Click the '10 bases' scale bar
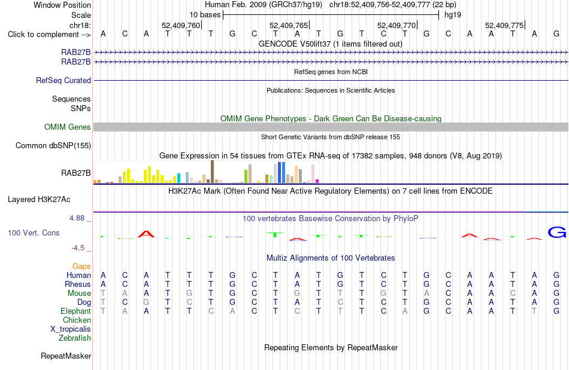 [331, 15]
